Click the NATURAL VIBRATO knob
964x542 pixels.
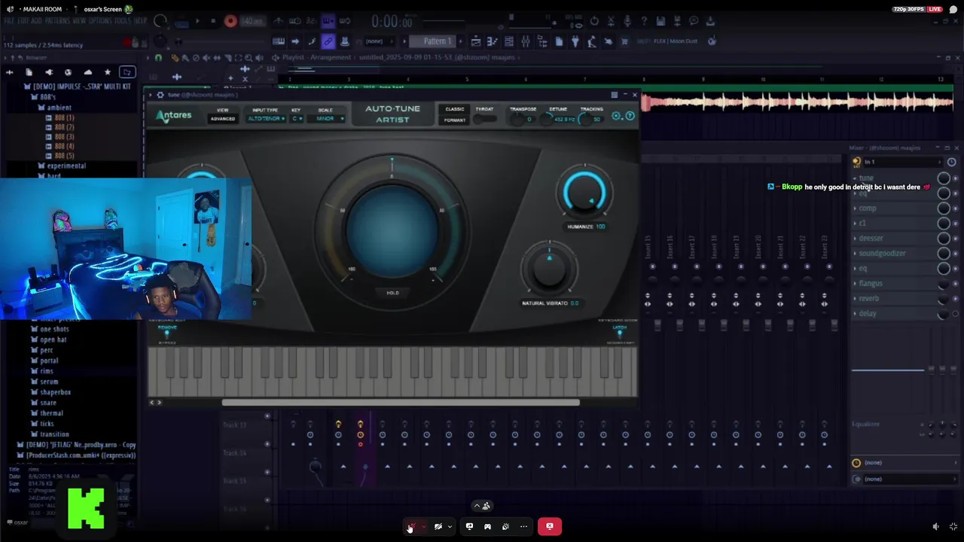click(550, 269)
